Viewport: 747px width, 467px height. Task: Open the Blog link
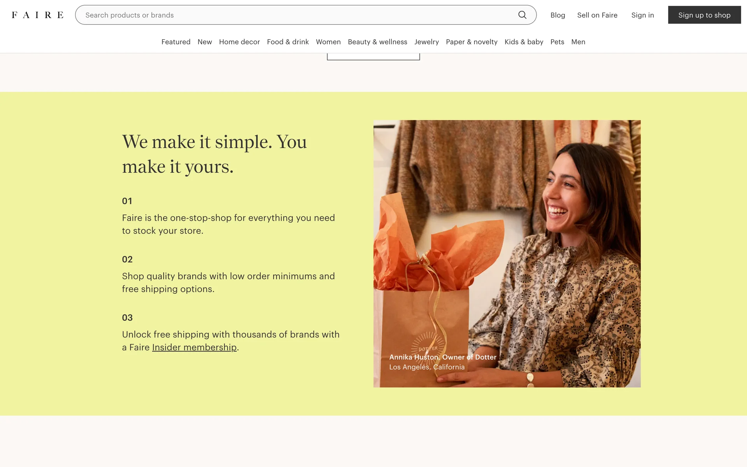558,15
